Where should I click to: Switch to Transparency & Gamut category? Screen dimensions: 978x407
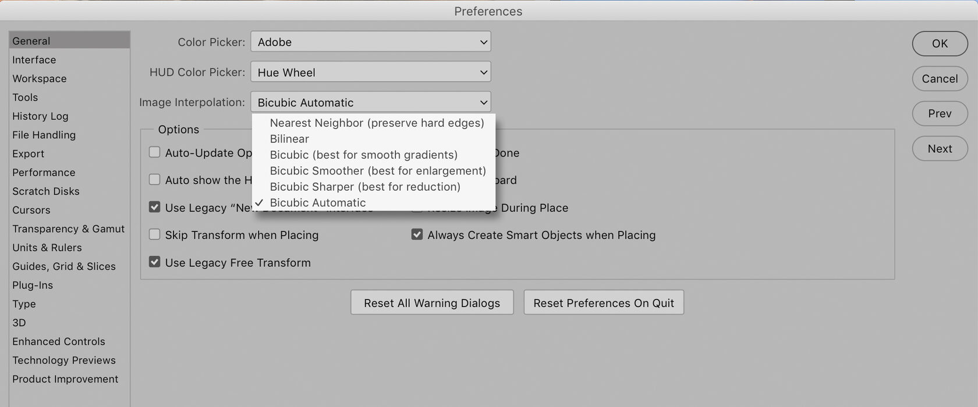point(68,229)
